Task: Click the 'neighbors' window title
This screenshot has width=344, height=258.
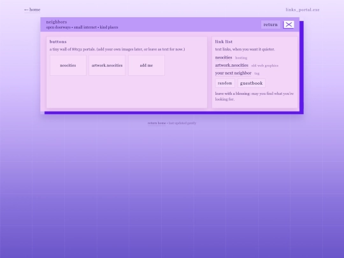Action: (57, 22)
